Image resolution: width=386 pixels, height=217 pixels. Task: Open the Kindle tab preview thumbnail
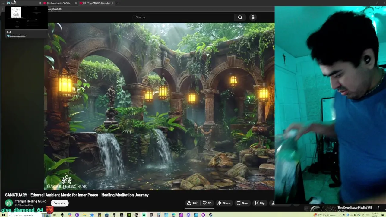coord(27,17)
